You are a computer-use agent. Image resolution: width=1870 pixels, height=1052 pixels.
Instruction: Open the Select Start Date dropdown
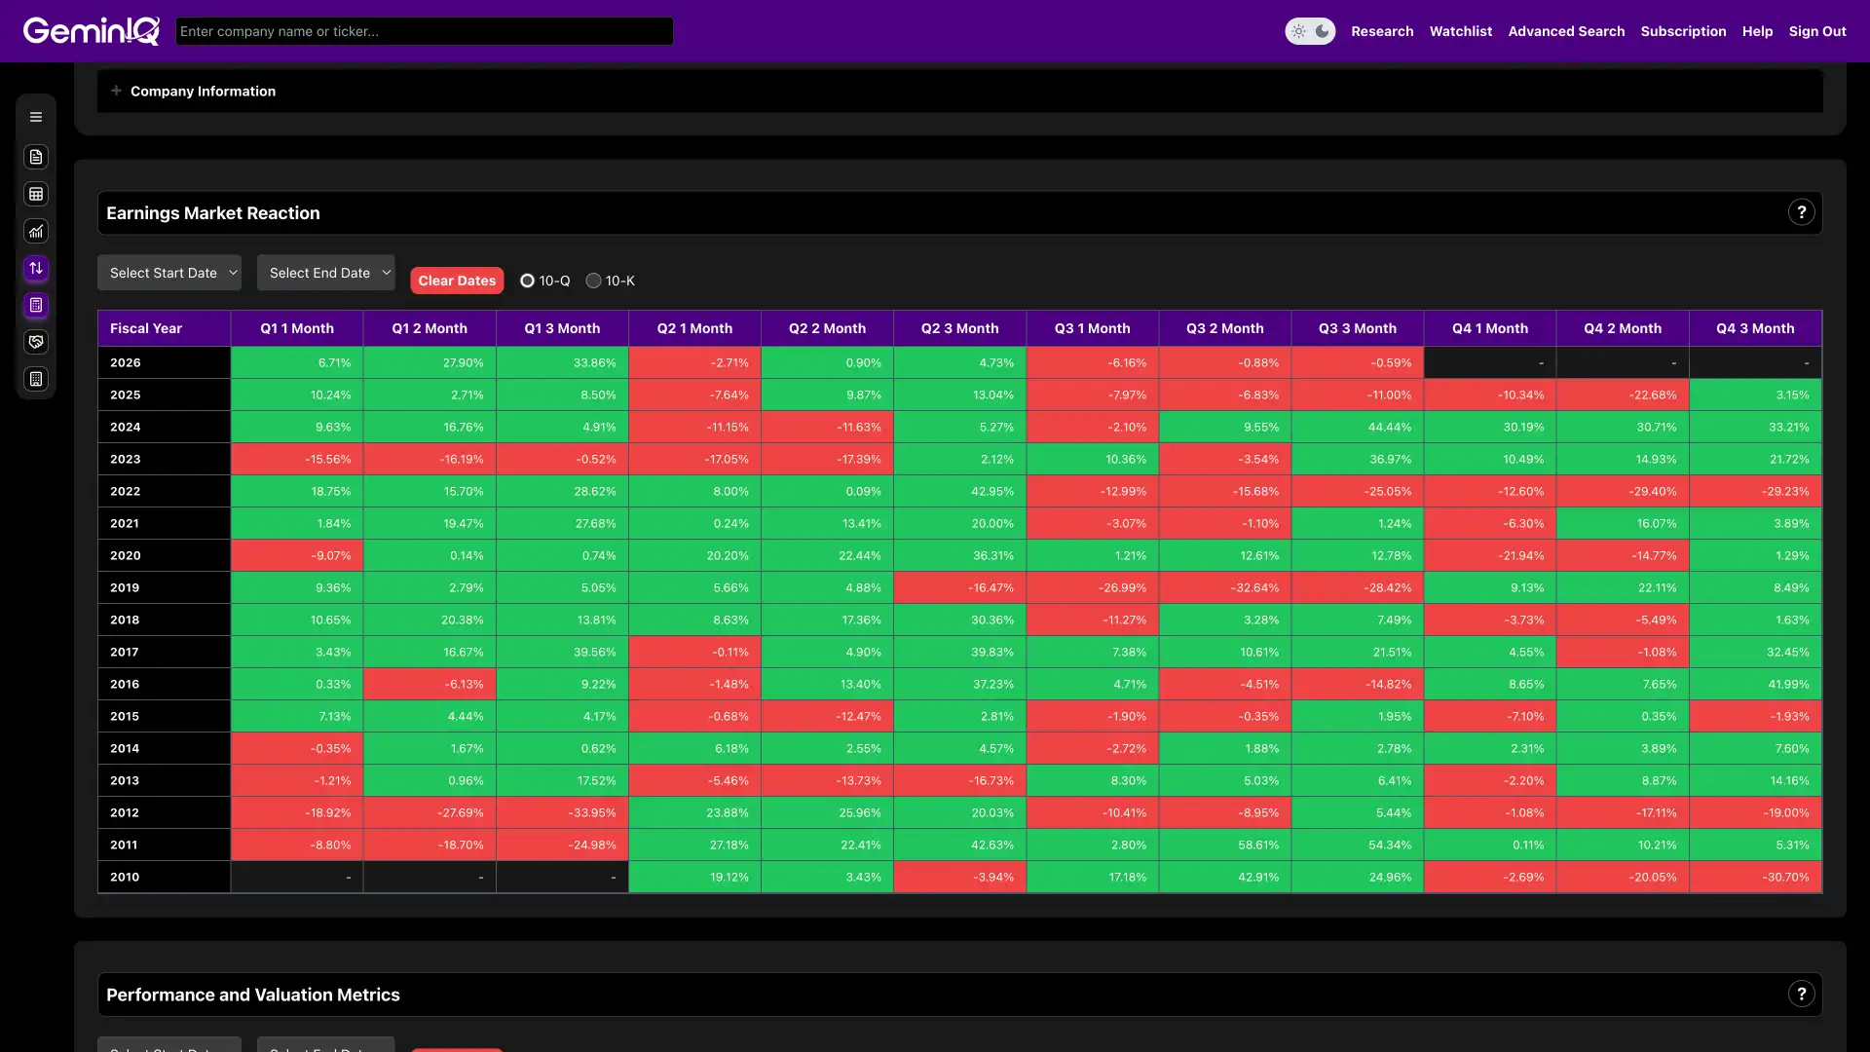[x=168, y=273]
